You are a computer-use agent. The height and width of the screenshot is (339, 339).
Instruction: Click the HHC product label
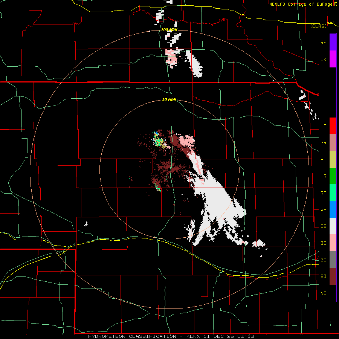(x=331, y=23)
